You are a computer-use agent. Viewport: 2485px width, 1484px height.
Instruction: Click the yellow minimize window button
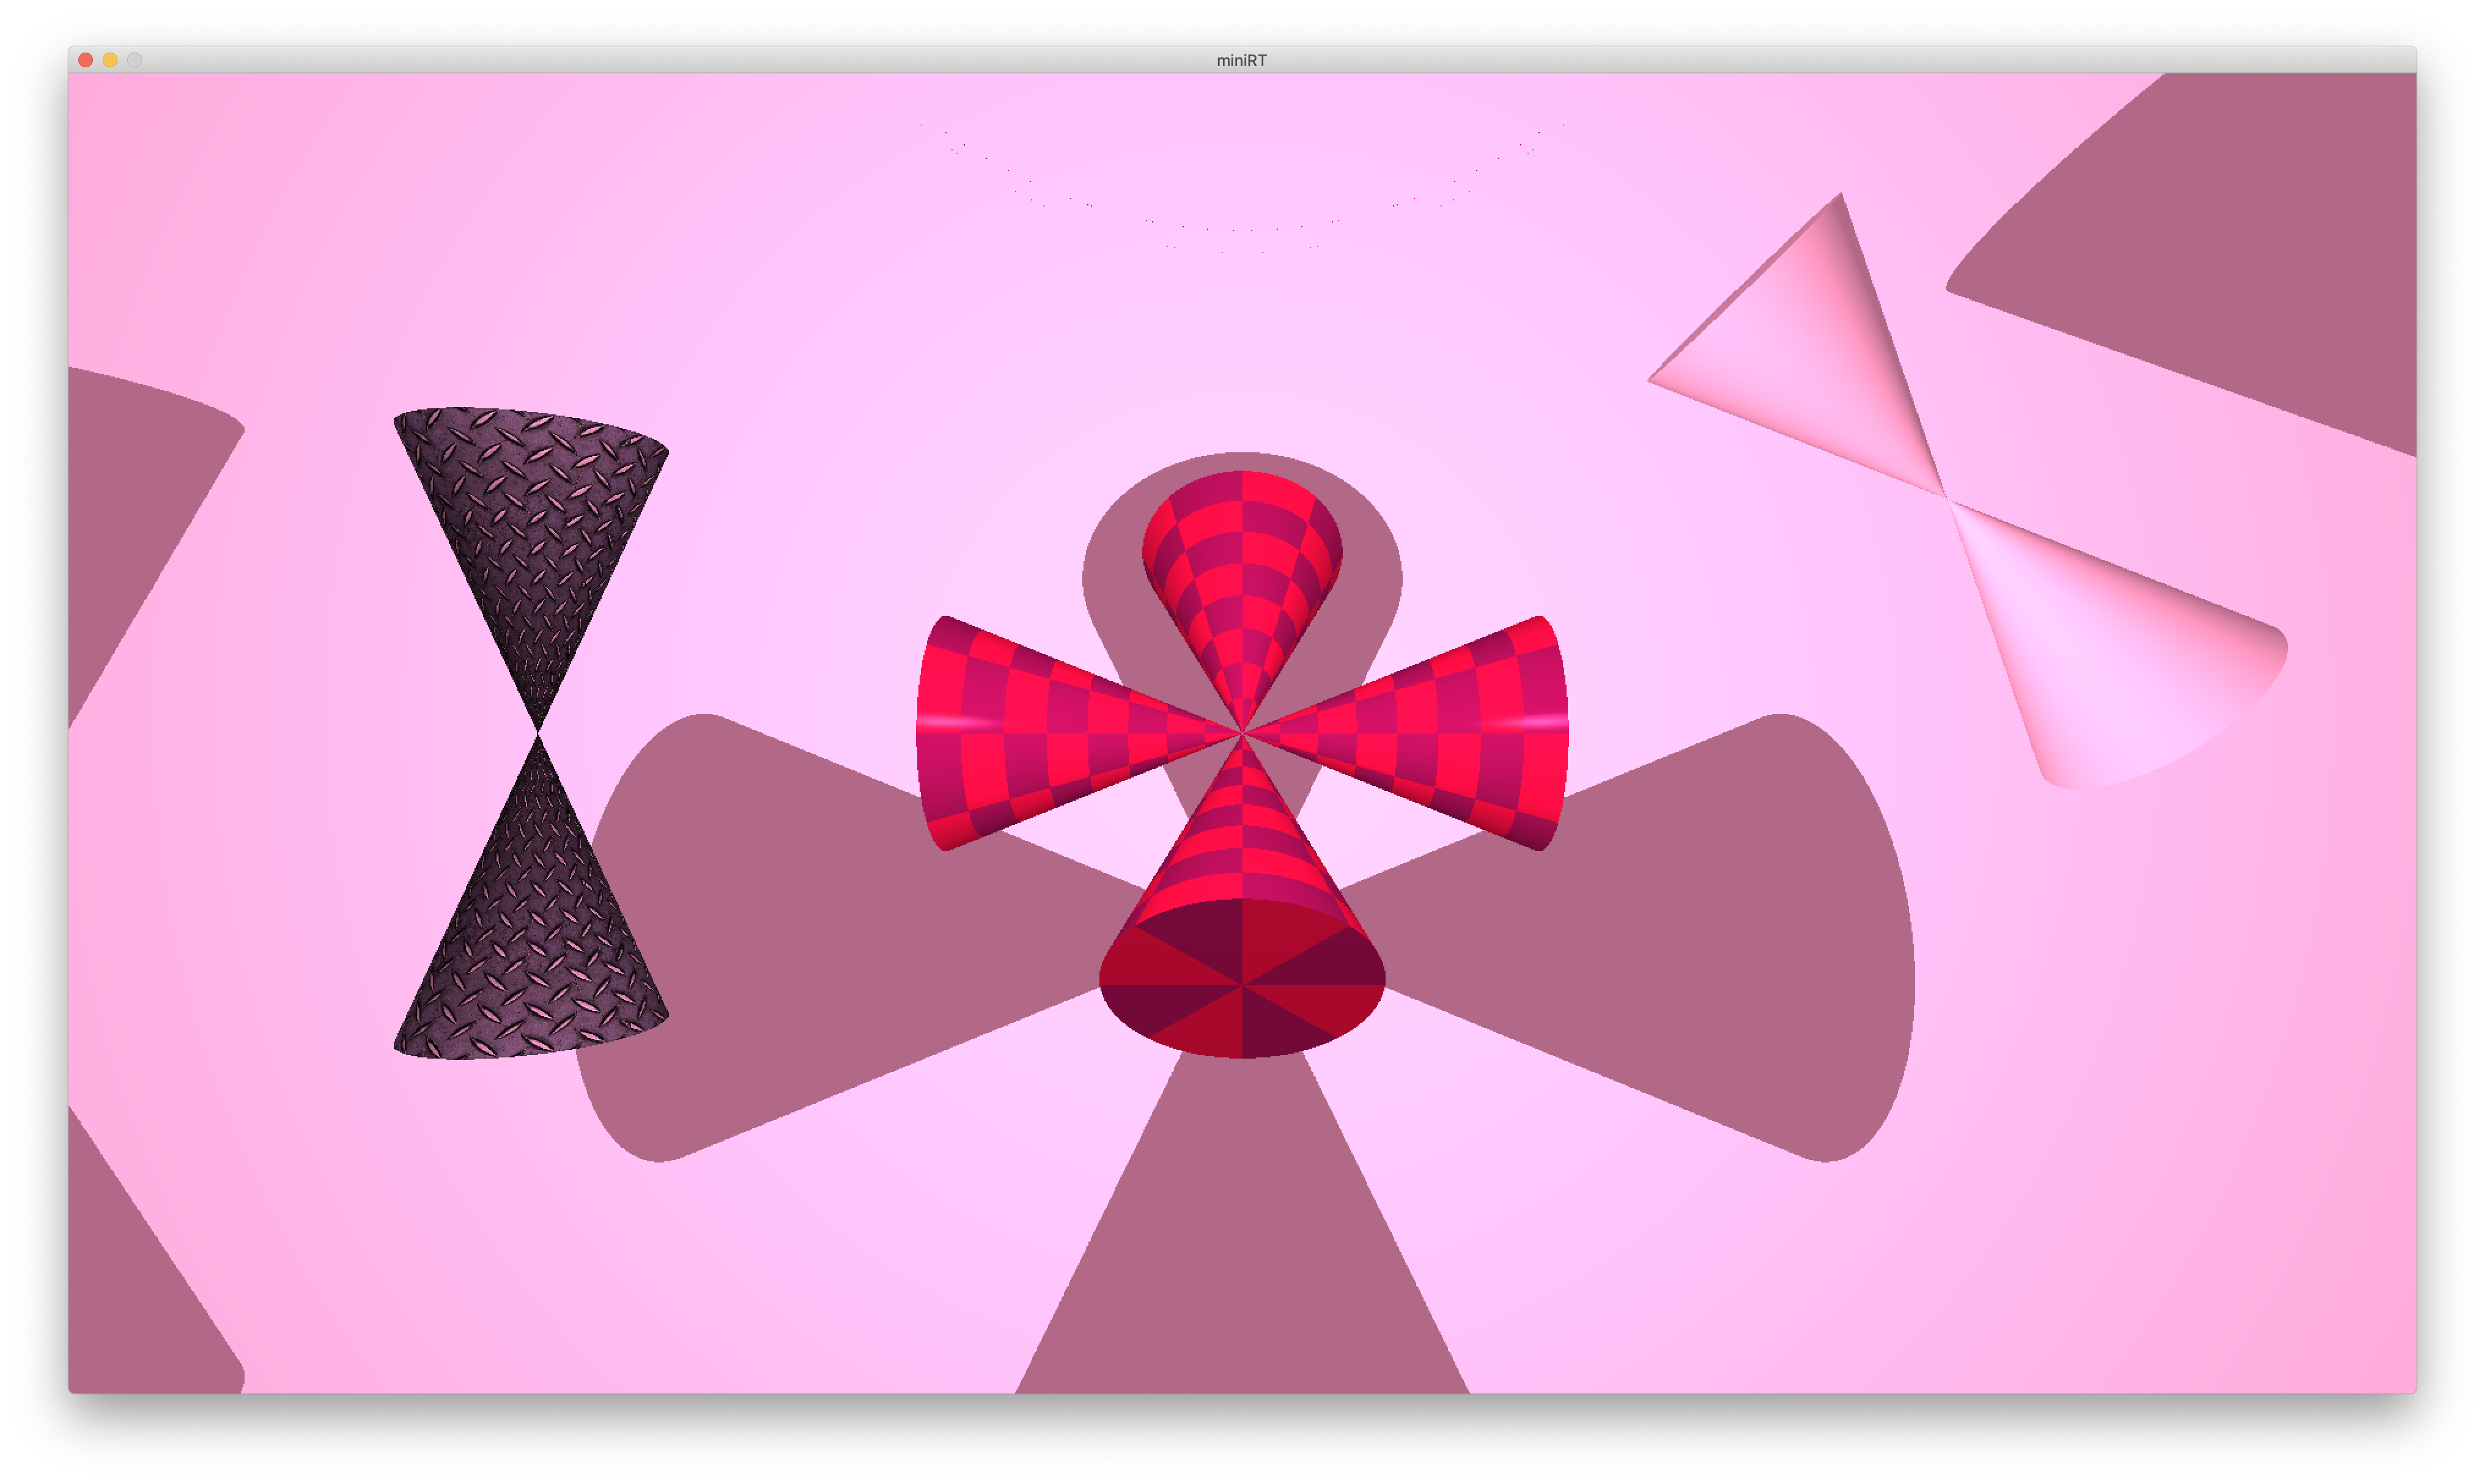[110, 60]
